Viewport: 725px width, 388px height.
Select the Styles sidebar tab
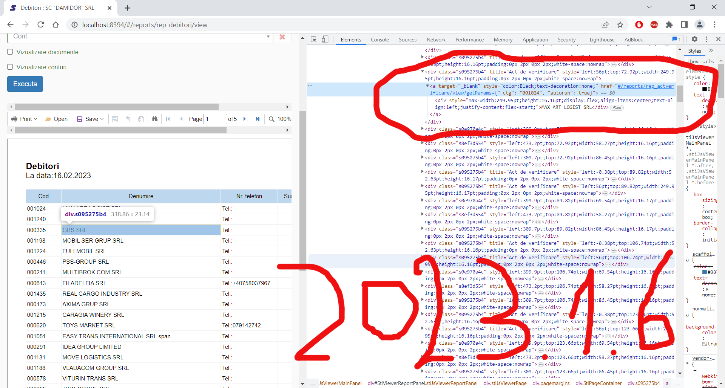pyautogui.click(x=694, y=51)
